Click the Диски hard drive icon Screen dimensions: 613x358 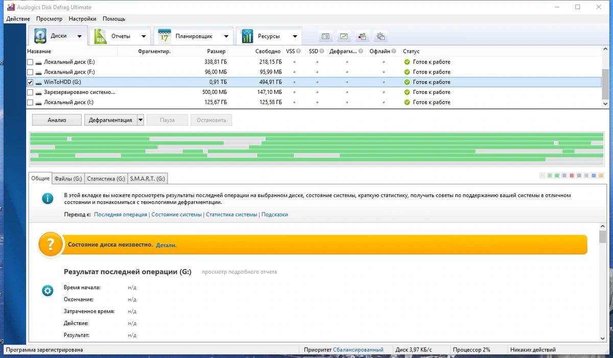pos(40,36)
